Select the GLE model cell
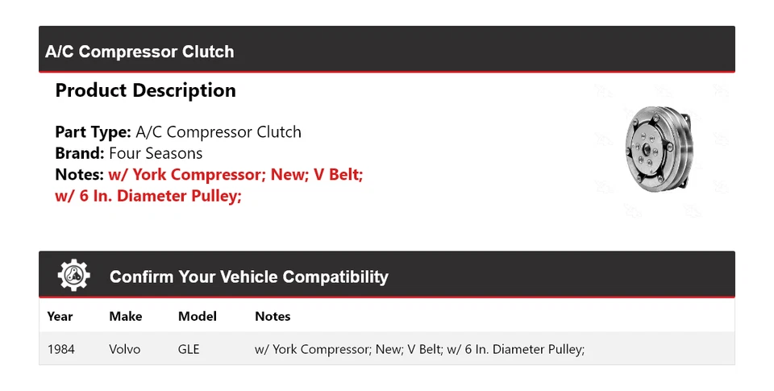The image size is (774, 391). [x=189, y=349]
